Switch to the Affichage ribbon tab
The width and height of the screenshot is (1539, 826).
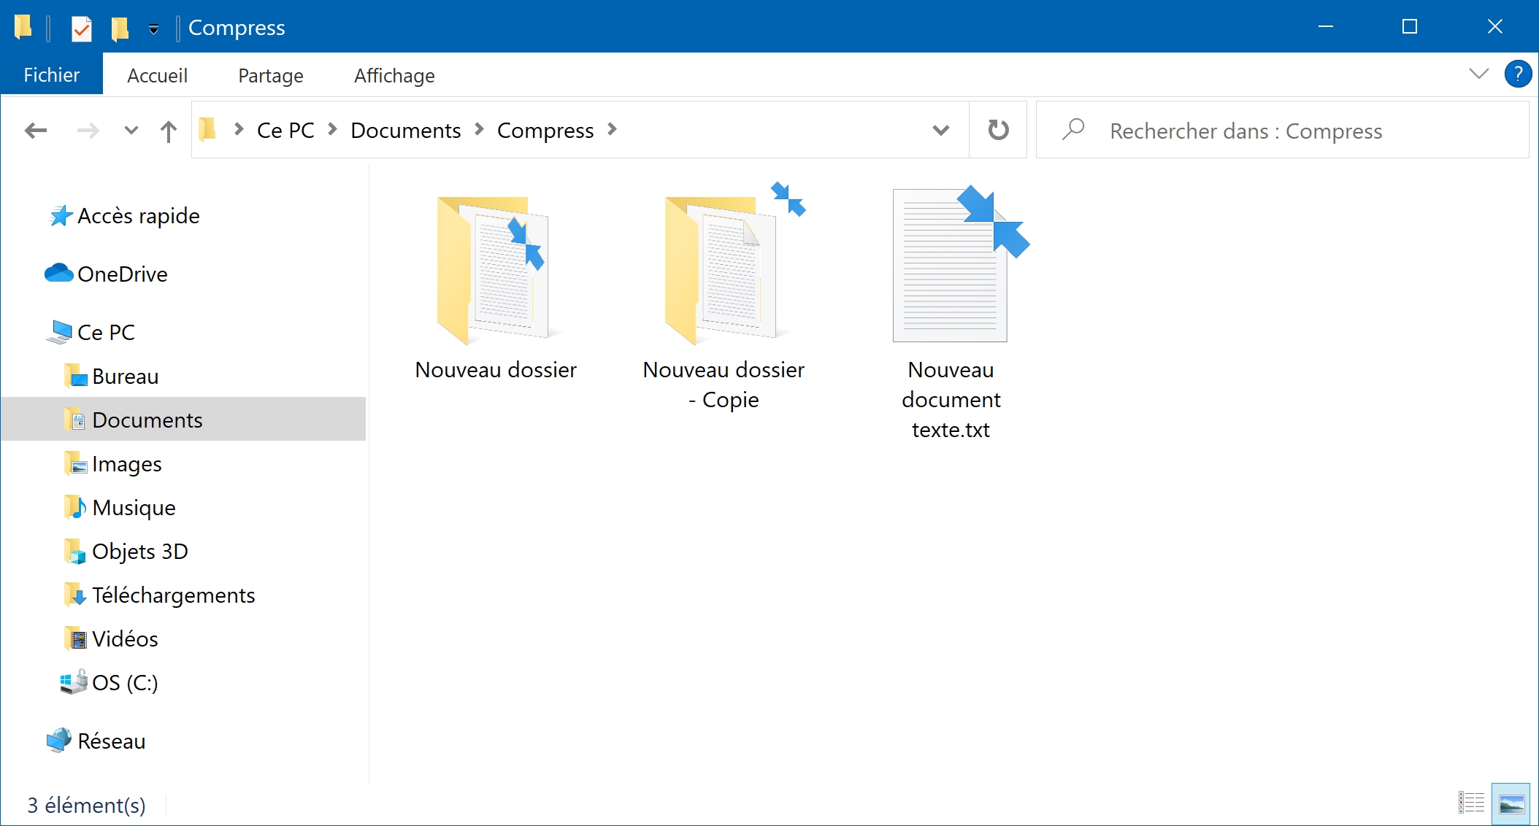click(x=394, y=75)
